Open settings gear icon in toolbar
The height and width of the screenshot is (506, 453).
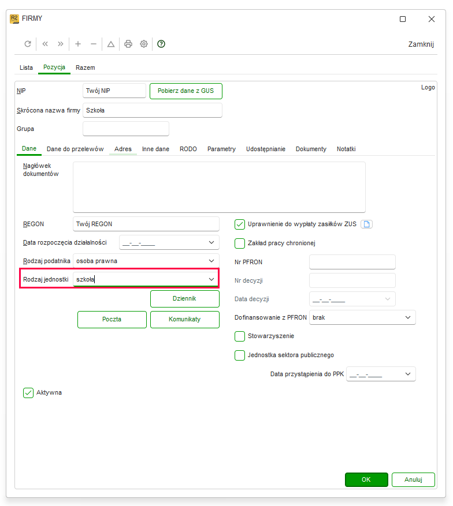(144, 44)
